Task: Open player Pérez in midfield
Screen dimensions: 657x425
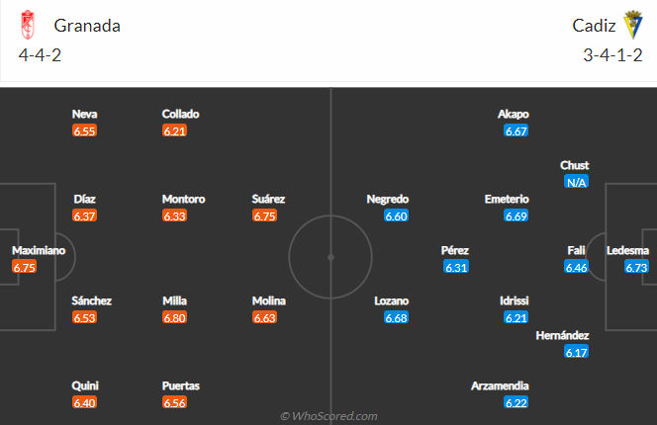Action: 455,250
